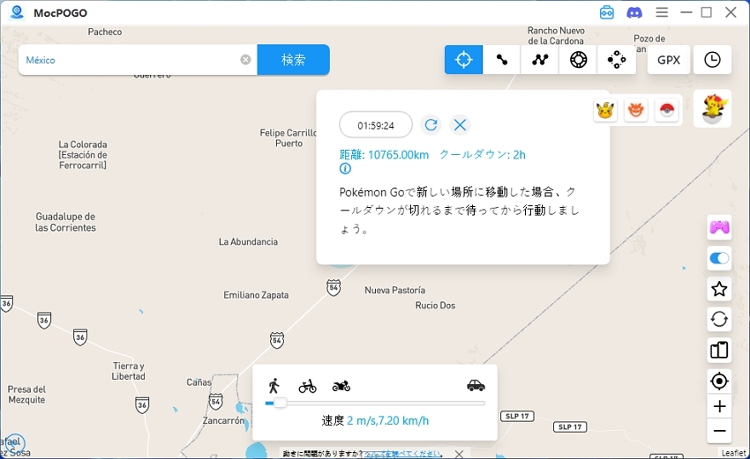
Task: Click the Felipe Carrillo Puerto map label
Action: point(288,138)
